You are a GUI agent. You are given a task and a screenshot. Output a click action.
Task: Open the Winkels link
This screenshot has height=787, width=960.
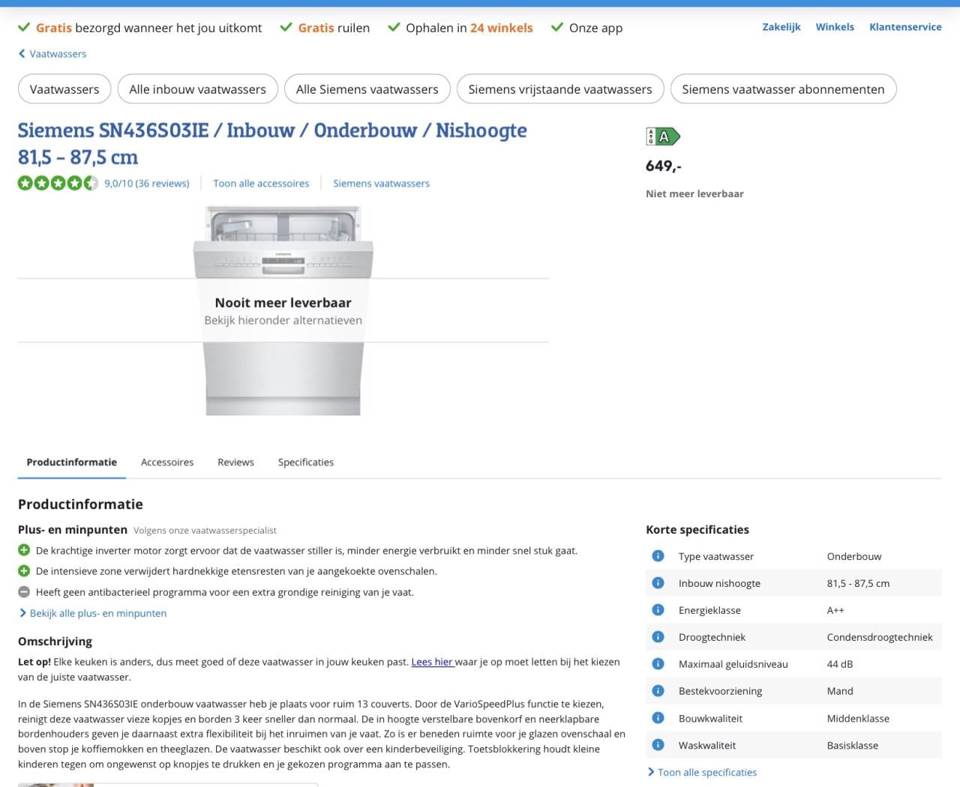tap(835, 27)
